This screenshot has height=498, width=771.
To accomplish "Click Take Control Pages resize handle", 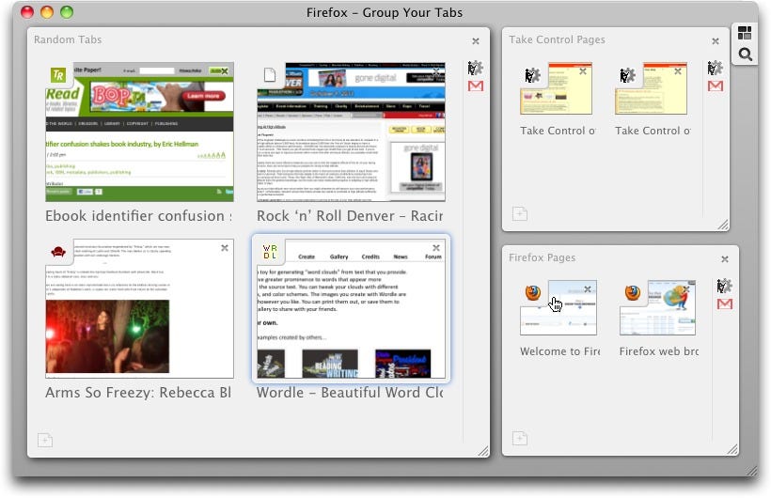I will pyautogui.click(x=723, y=225).
